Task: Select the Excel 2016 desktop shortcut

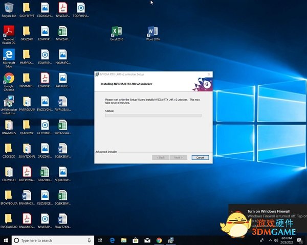Action: (117, 34)
